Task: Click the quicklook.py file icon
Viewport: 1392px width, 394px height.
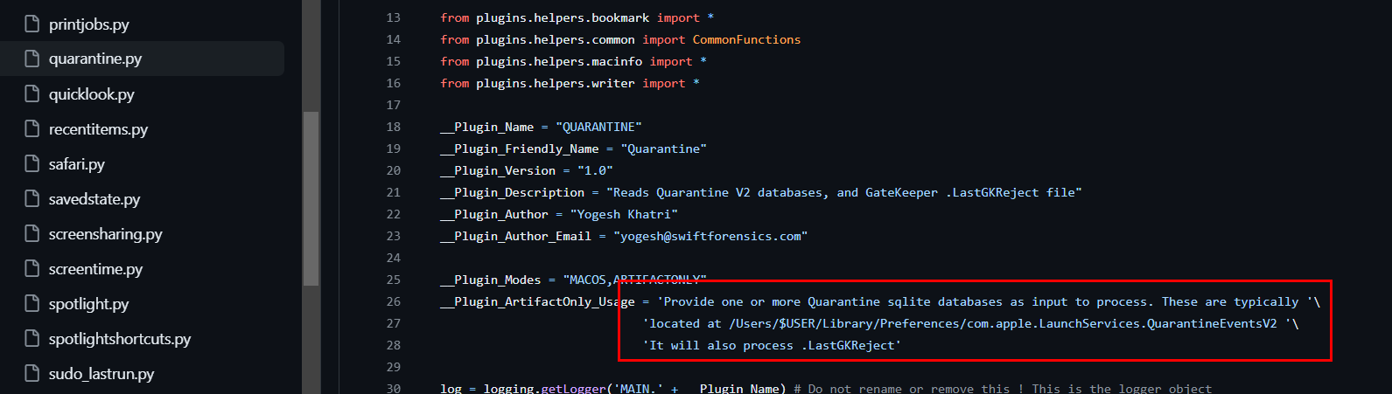Action: point(32,93)
